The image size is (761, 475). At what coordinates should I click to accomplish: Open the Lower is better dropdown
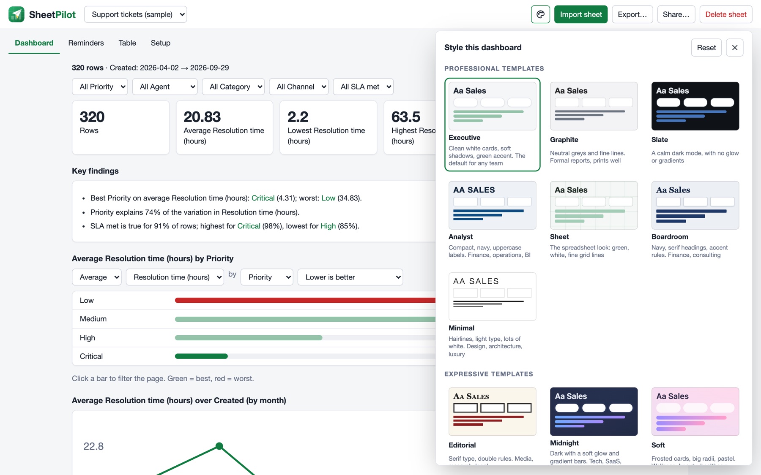pyautogui.click(x=350, y=277)
